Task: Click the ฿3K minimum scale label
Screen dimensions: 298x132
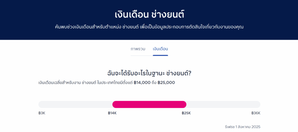Action: (x=42, y=113)
